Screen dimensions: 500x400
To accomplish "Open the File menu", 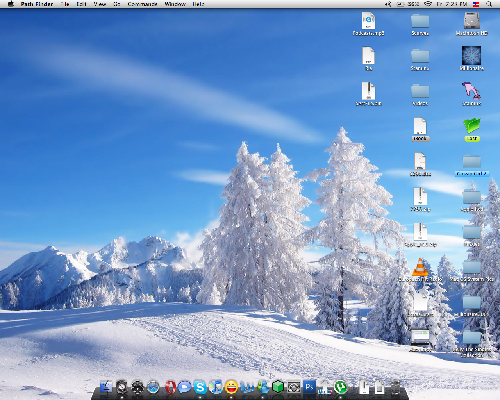I will 65,4.
